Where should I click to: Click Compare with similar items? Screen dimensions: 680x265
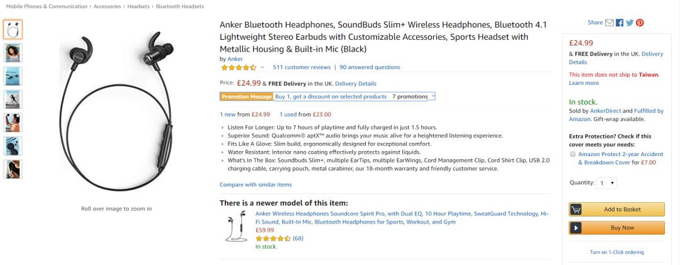[256, 184]
